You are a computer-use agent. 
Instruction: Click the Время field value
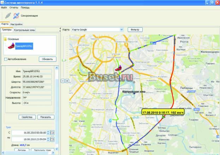point(37,76)
